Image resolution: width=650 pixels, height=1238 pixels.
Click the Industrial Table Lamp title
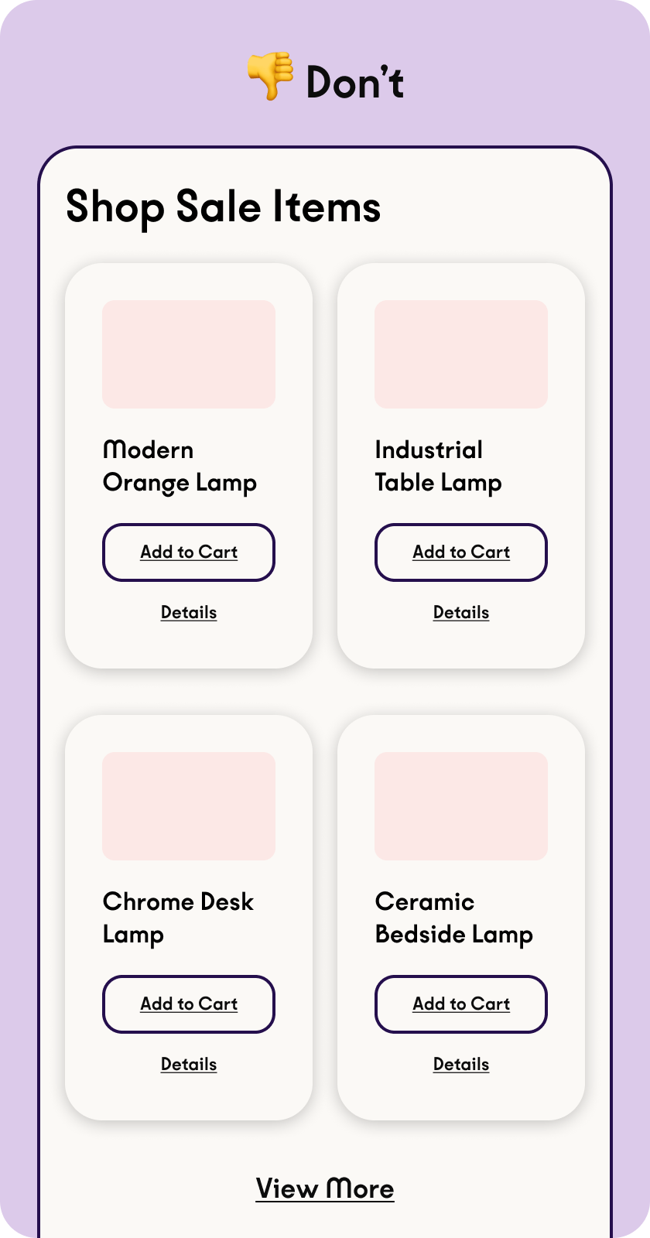pos(438,467)
